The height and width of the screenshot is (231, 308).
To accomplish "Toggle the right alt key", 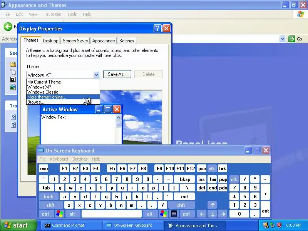I will point(149,214).
